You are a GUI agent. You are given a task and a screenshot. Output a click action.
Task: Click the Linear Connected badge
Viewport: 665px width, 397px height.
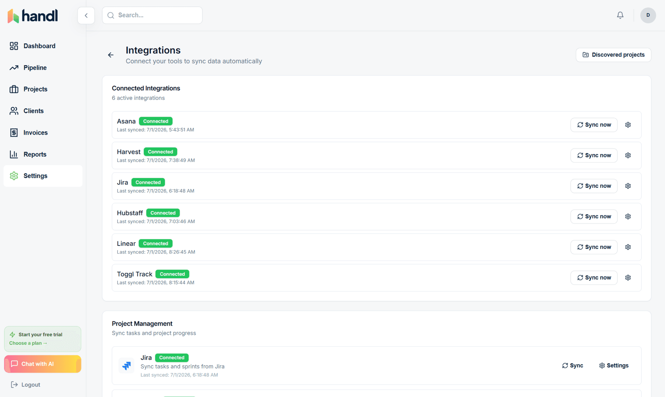(155, 243)
